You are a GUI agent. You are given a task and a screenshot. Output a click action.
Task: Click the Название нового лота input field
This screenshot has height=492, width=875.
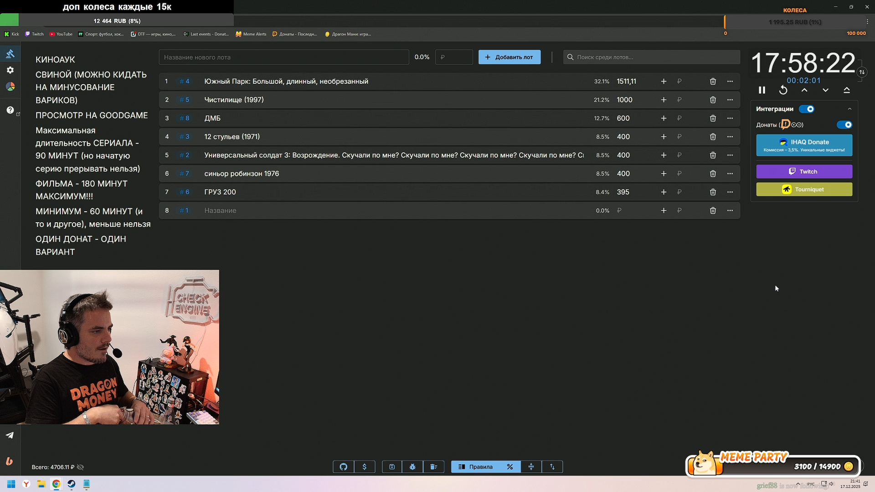283,57
